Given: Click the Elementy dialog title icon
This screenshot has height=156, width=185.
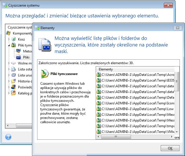Looking at the screenshot, I should (37, 28).
